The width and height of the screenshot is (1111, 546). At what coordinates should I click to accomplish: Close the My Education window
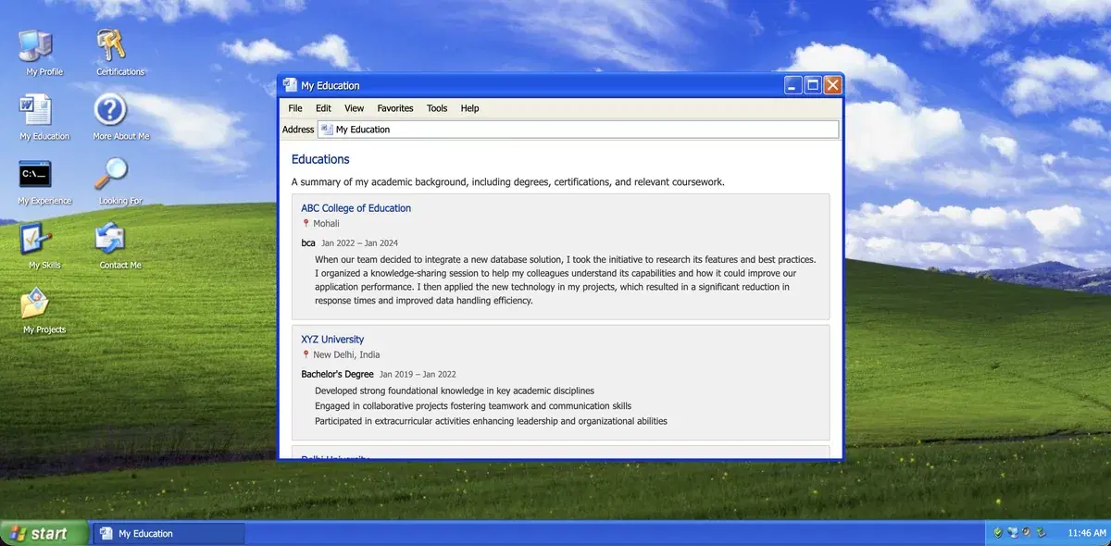point(832,85)
